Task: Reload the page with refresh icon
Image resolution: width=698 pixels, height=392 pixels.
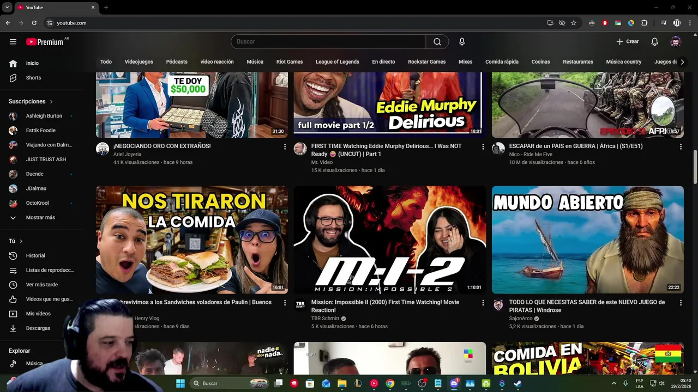Action: click(x=34, y=23)
